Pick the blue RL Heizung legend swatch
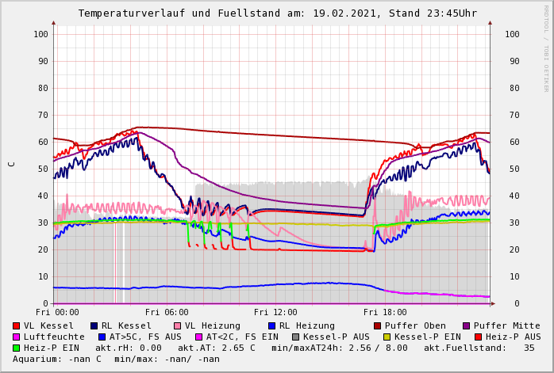 [271, 326]
